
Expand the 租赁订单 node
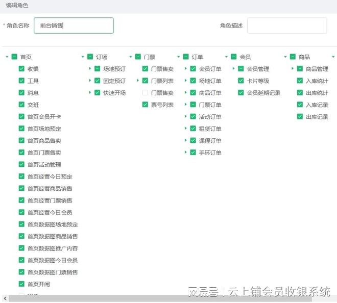[186, 129]
